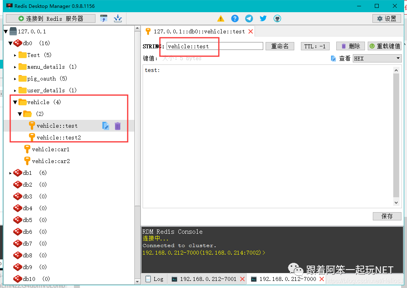Select the db5 database icon

point(18,220)
